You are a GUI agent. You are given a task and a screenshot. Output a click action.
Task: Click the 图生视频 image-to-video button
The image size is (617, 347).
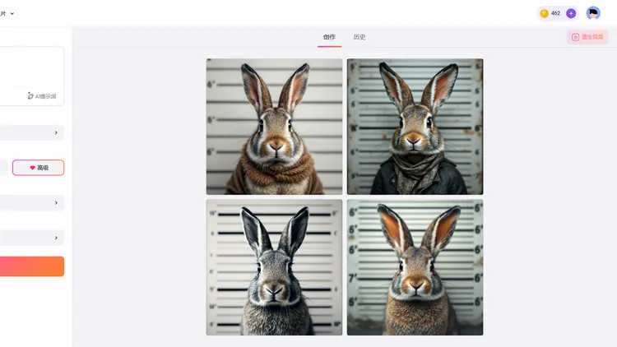coord(587,37)
